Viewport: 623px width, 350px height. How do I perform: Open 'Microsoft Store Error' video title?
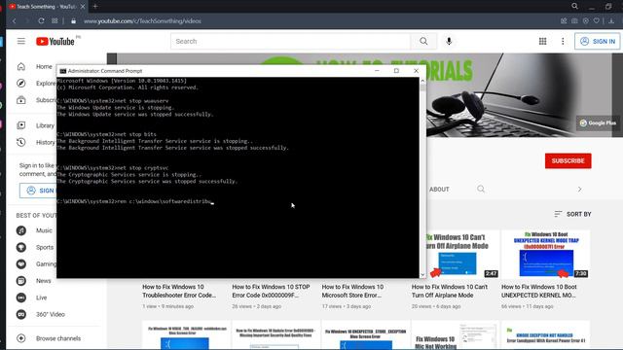352,291
